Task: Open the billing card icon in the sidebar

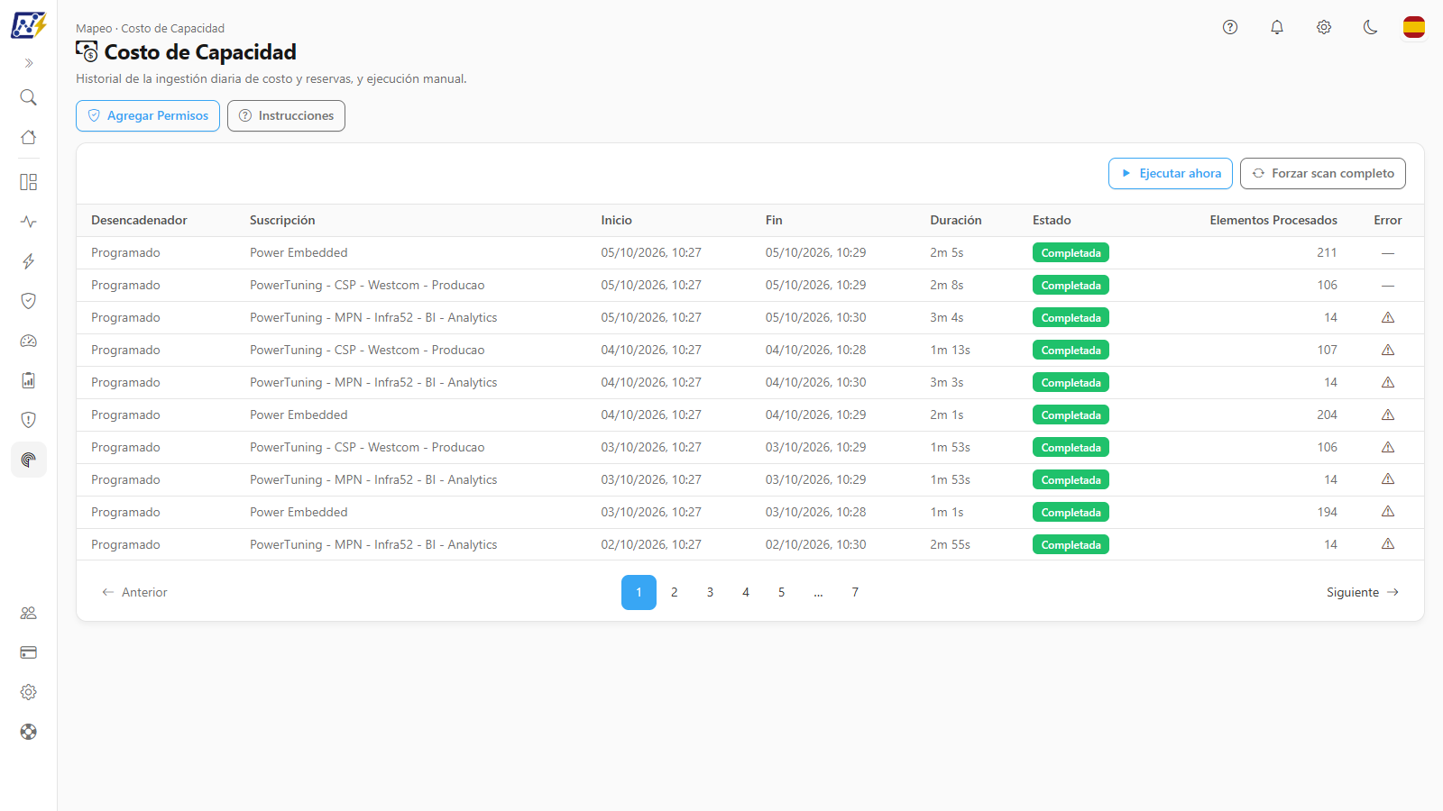Action: (x=29, y=652)
